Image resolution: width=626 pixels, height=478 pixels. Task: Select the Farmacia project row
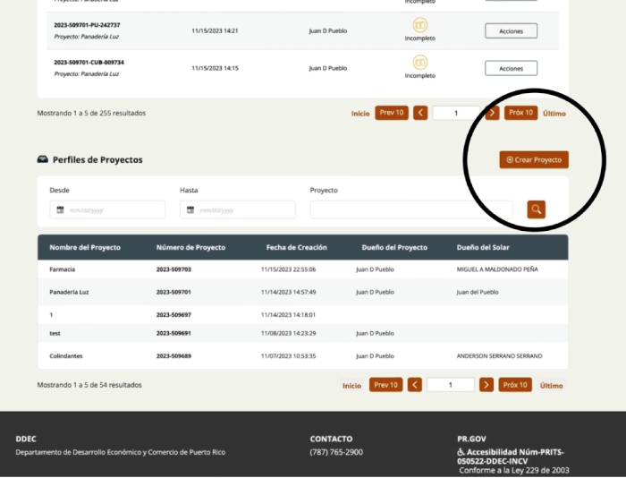(x=302, y=269)
